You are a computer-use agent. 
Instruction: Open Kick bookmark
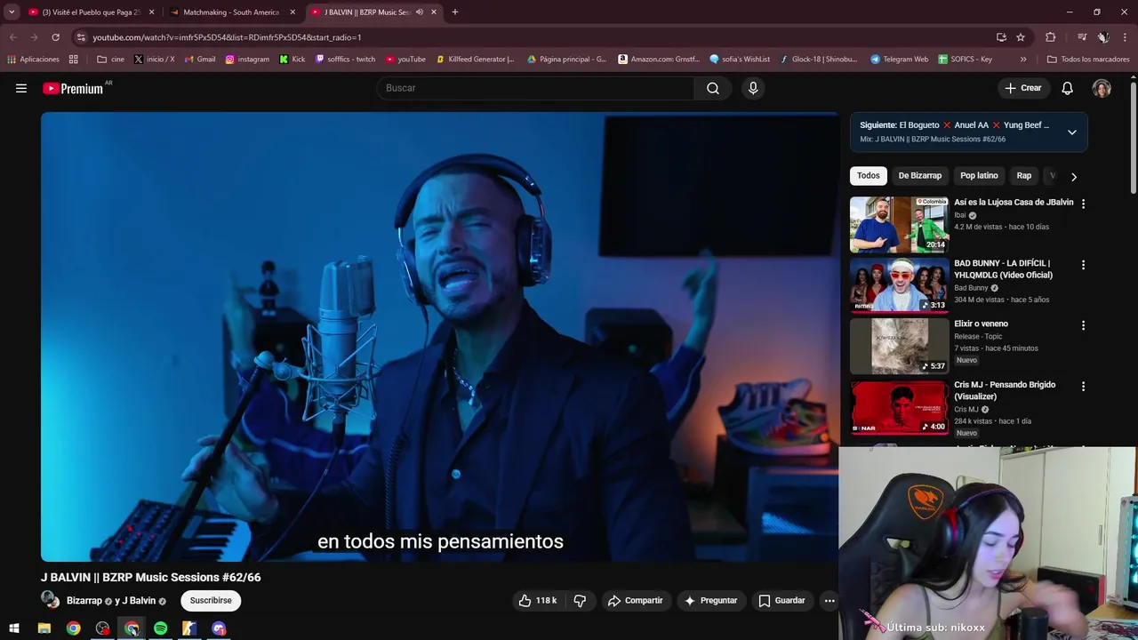pyautogui.click(x=293, y=60)
